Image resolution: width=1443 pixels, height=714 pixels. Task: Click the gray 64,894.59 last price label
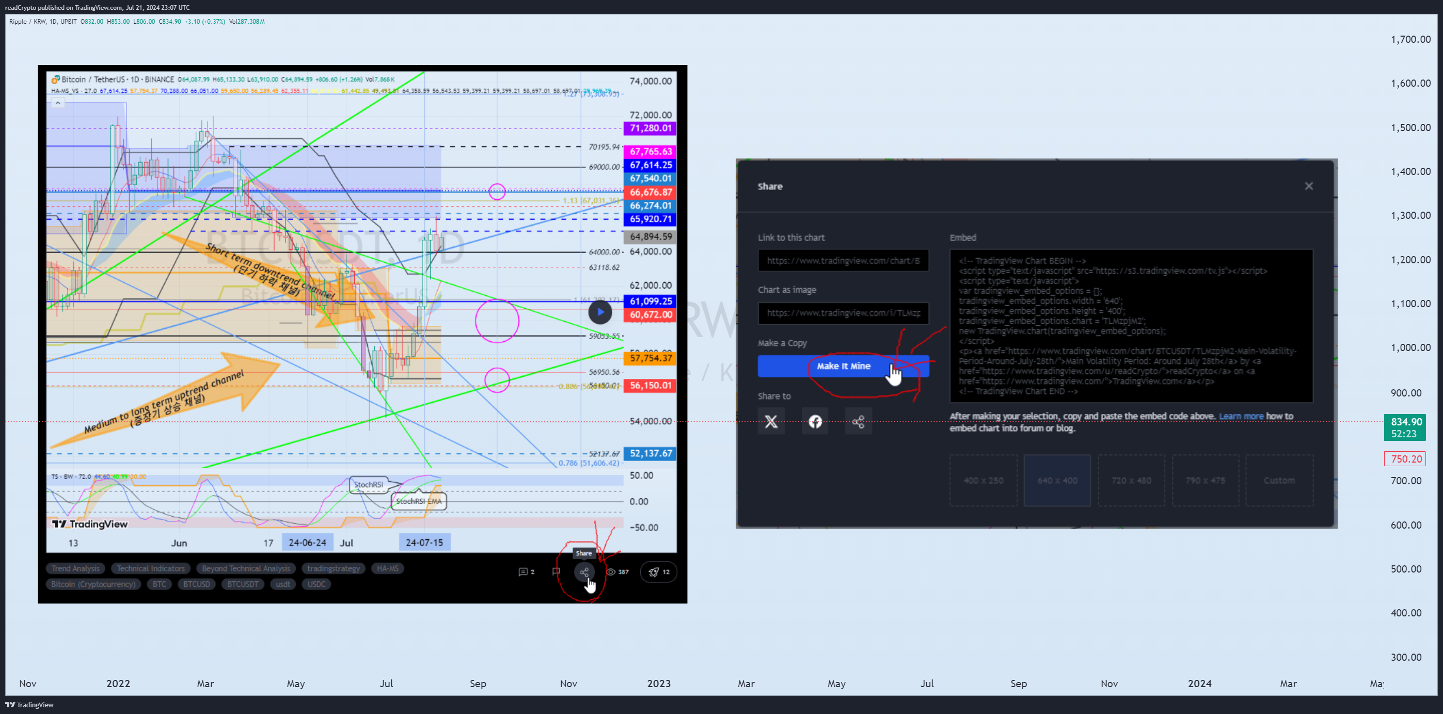tap(650, 237)
